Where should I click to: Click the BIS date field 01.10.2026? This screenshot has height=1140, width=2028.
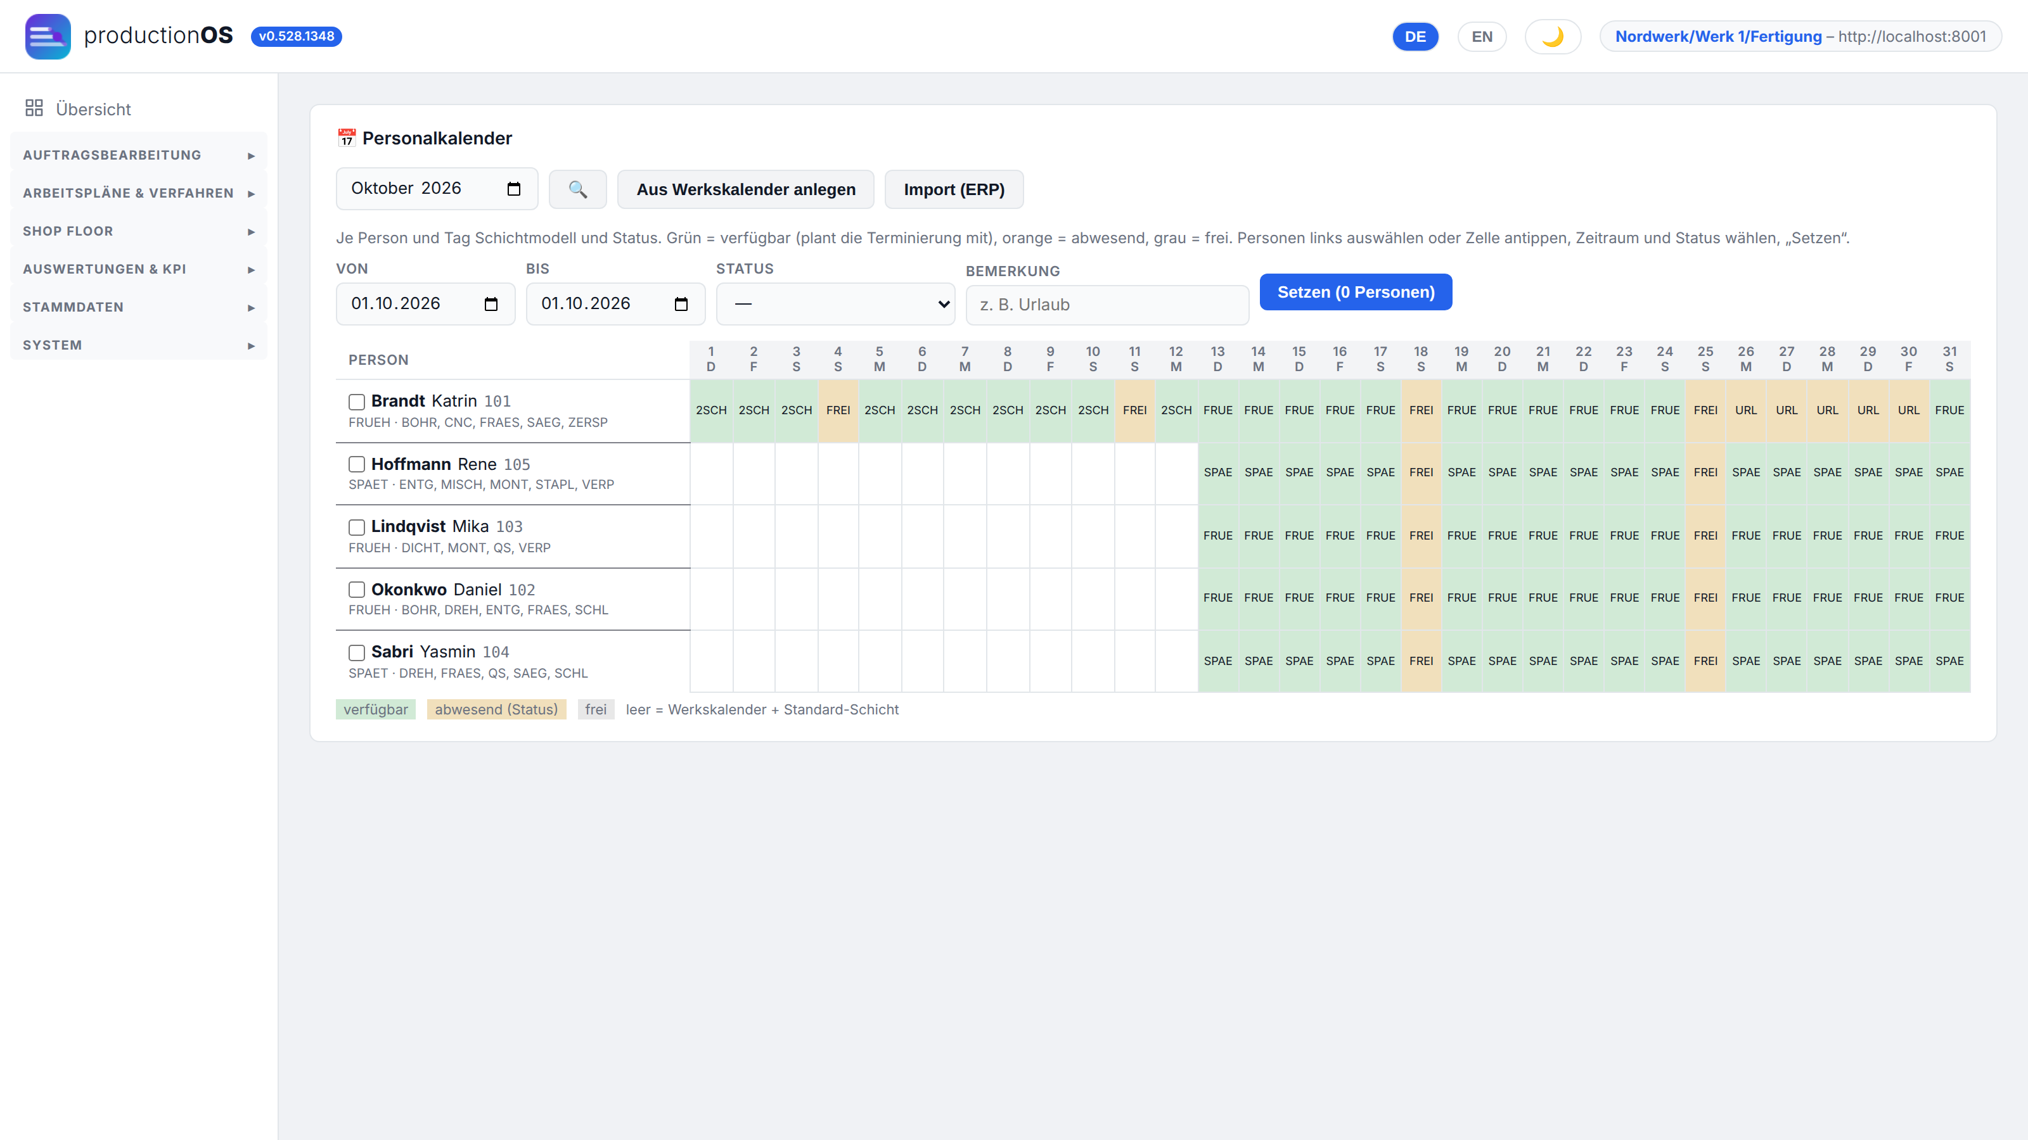click(x=615, y=304)
